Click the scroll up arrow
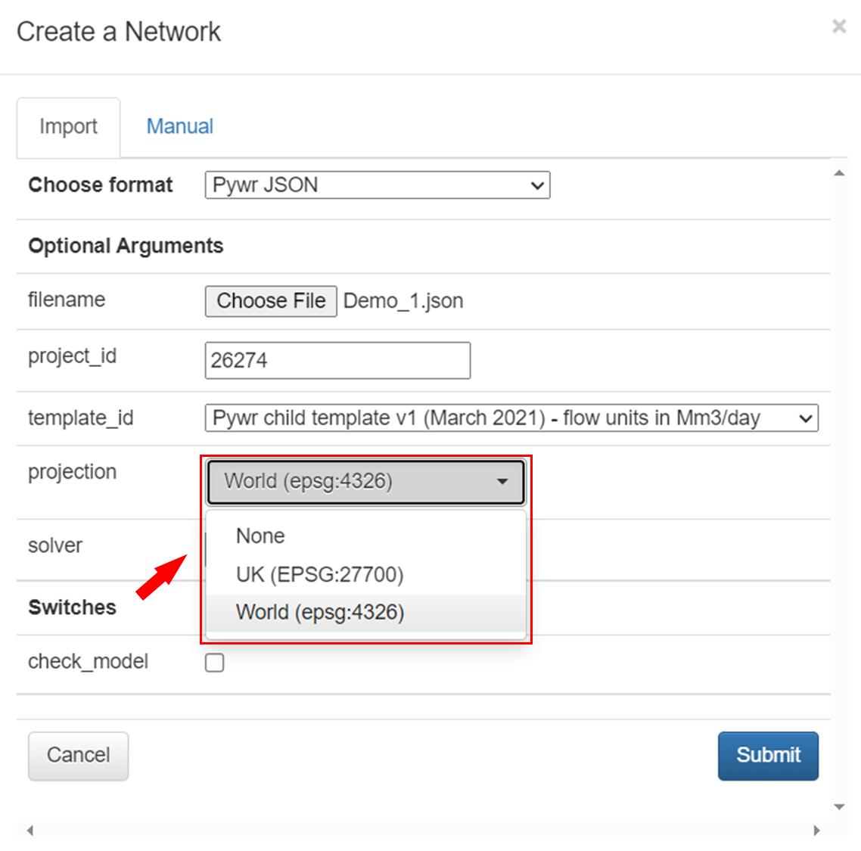Image resolution: width=861 pixels, height=851 pixels. coord(839,173)
